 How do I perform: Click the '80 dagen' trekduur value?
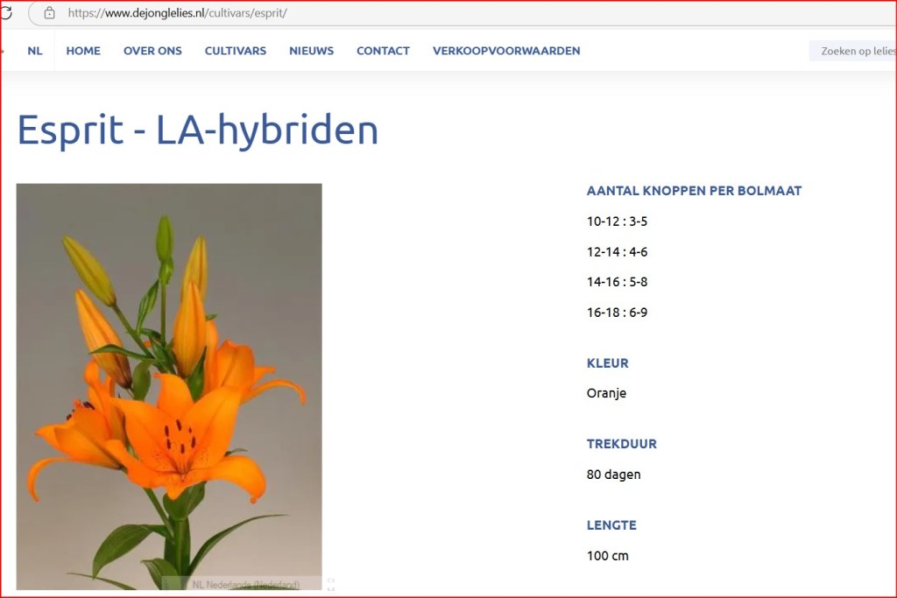pos(613,475)
